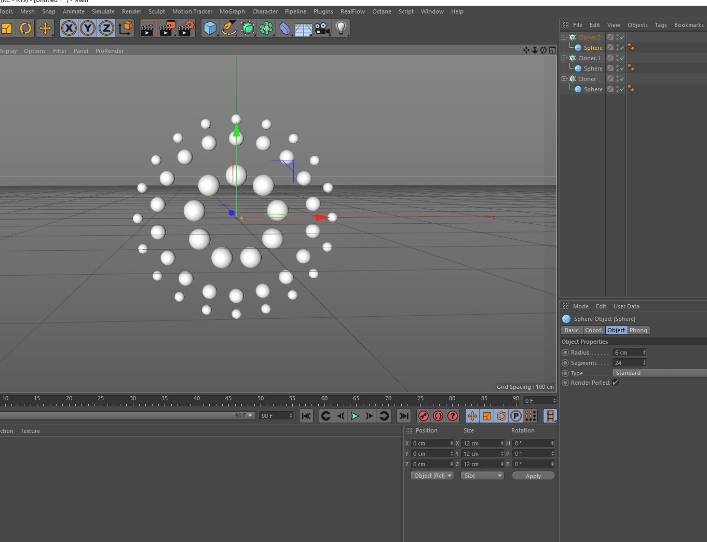This screenshot has width=707, height=542.
Task: Add a Light object
Action: (341, 28)
